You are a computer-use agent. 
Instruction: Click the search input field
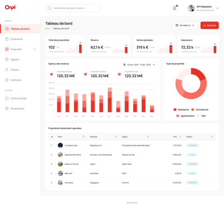point(73,8)
